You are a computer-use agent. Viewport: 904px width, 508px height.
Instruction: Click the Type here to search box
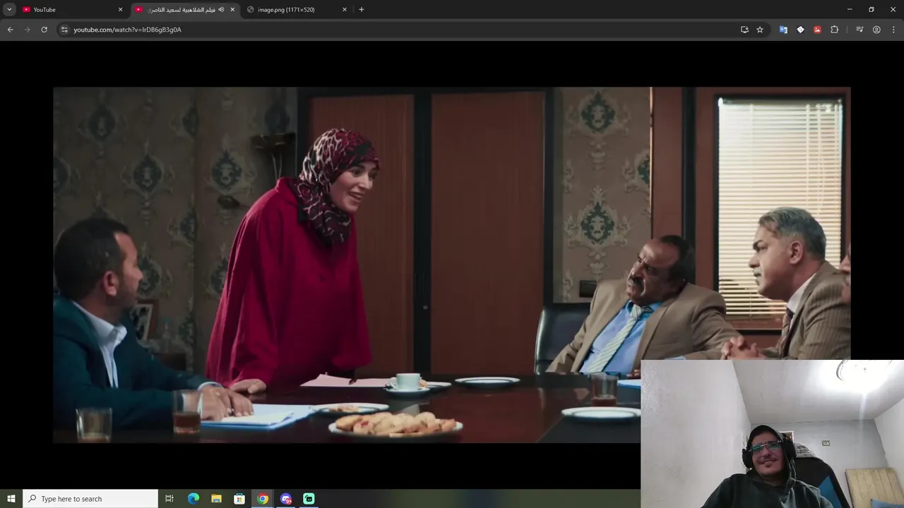(x=90, y=499)
